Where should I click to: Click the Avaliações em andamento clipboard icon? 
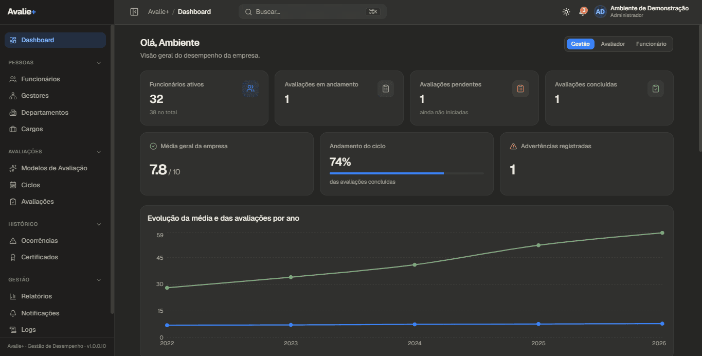click(x=386, y=88)
